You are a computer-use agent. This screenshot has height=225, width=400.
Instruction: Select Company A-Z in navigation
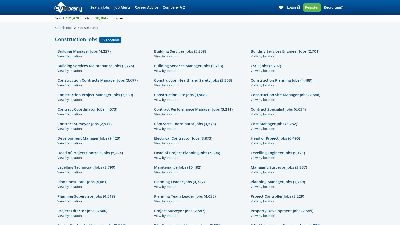(x=174, y=7)
